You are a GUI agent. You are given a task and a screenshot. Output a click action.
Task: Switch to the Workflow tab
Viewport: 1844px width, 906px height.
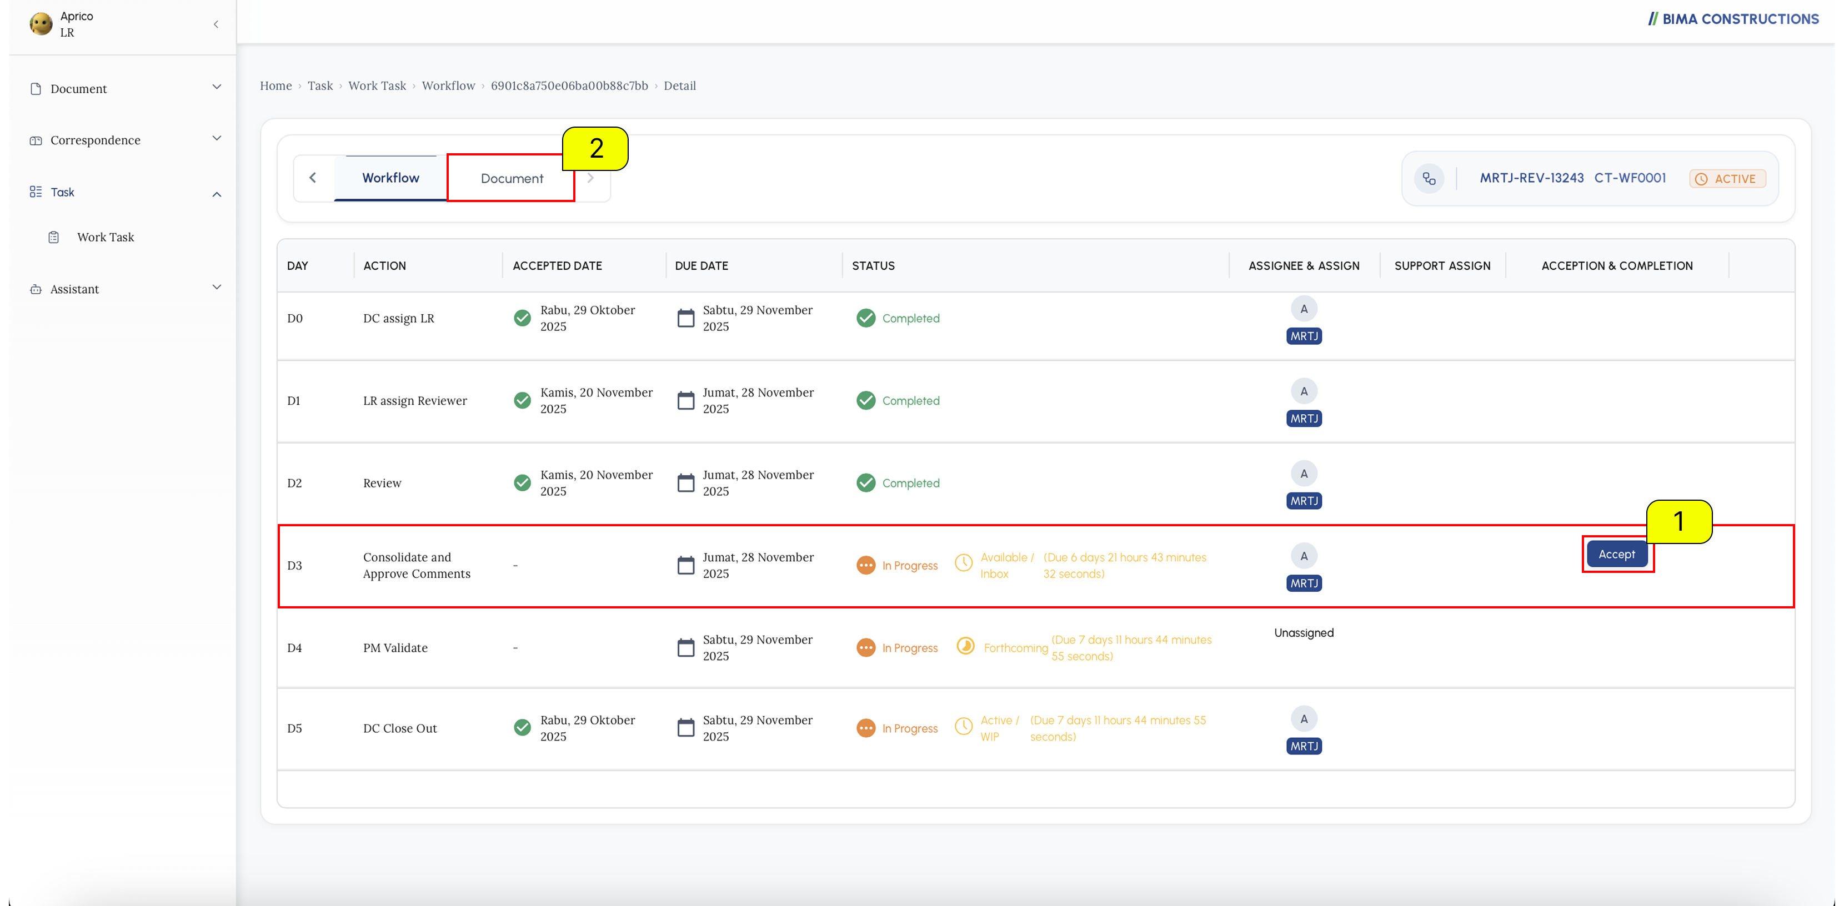[x=390, y=178]
